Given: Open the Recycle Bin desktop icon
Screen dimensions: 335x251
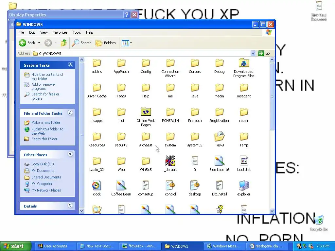Looking at the screenshot, I should pyautogui.click(x=319, y=223).
